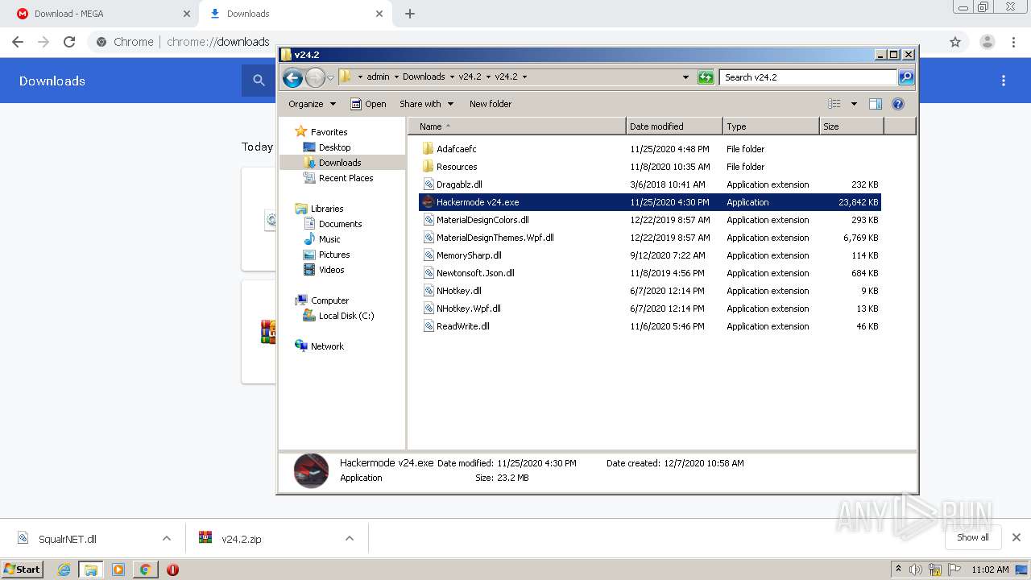
Task: Open v24.2.zip download options arrow
Action: tap(350, 538)
